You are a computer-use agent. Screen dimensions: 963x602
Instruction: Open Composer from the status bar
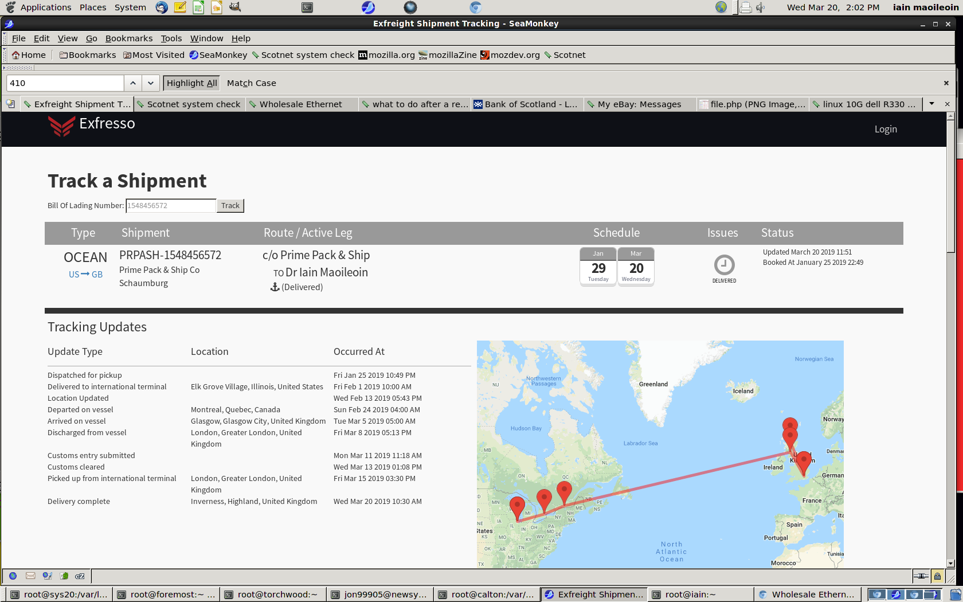point(47,576)
